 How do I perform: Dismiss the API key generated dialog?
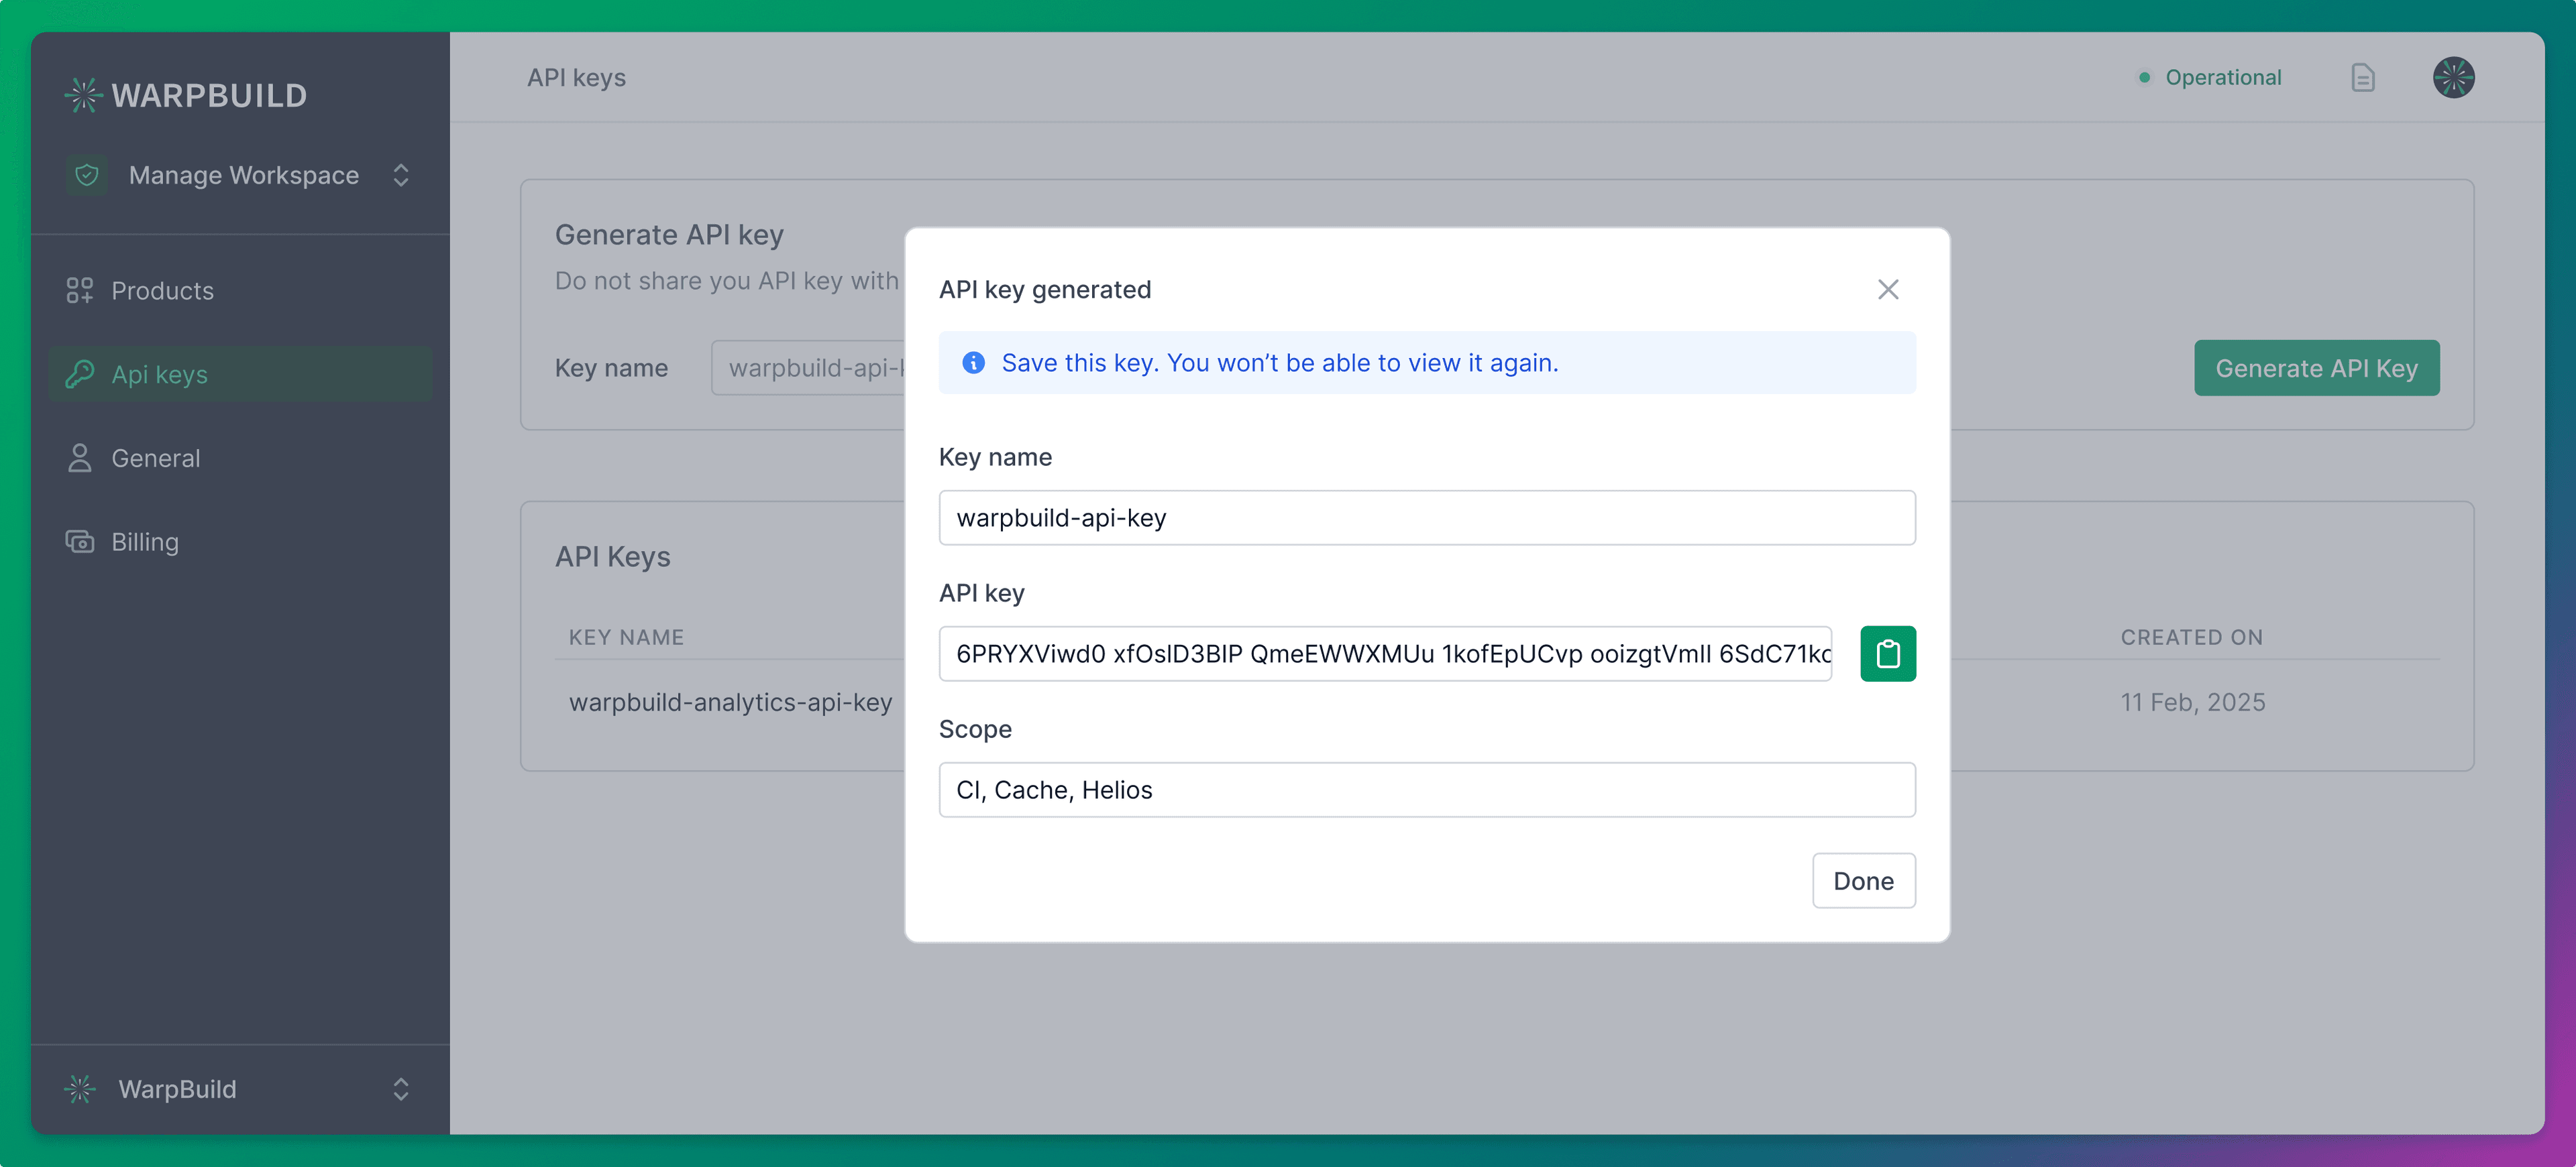point(1888,289)
